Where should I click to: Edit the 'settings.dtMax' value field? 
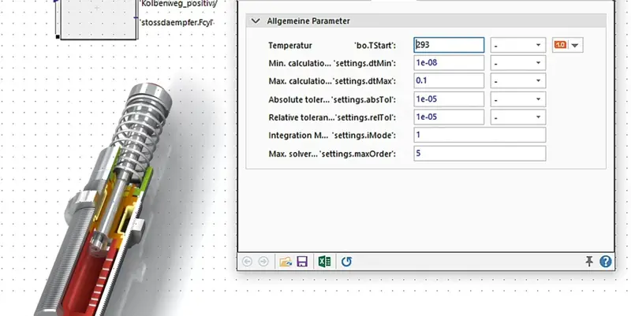pos(449,81)
